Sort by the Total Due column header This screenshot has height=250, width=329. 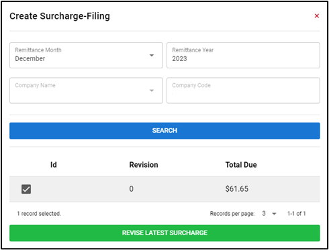(x=241, y=165)
